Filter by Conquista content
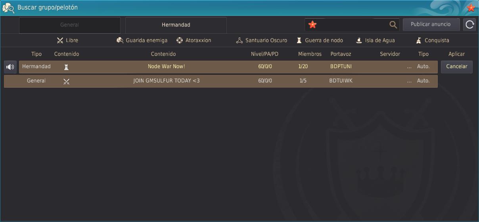479x222 pixels. 432,40
